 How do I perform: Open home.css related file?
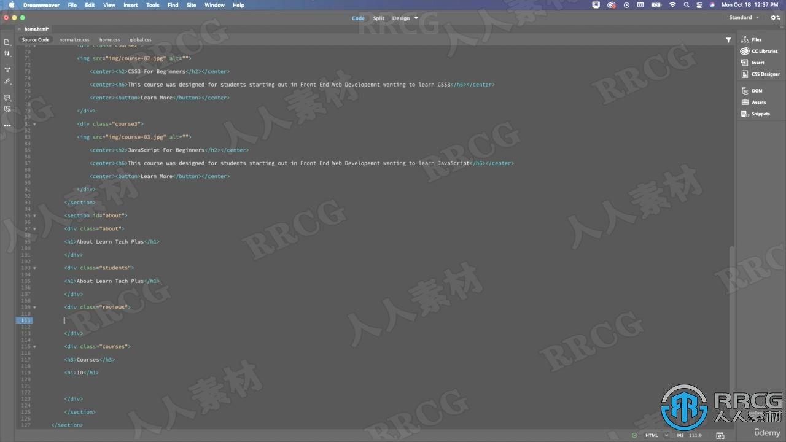coord(110,40)
